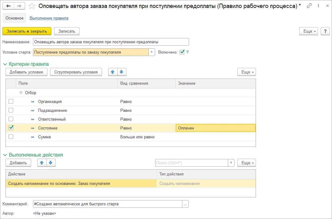Click the Поле column header

[x=67, y=83]
